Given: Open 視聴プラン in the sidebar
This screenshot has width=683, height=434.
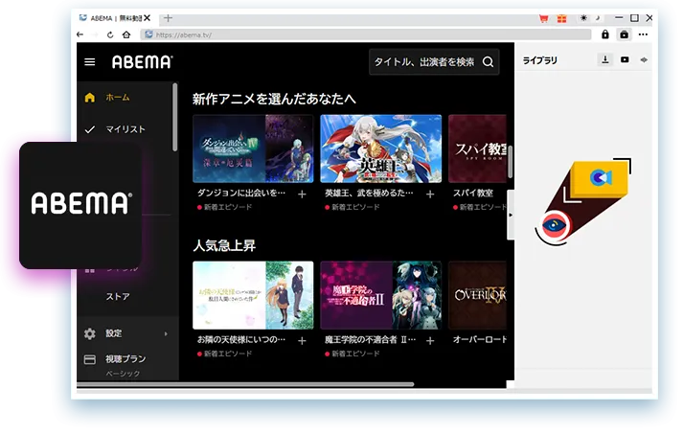Looking at the screenshot, I should (125, 359).
